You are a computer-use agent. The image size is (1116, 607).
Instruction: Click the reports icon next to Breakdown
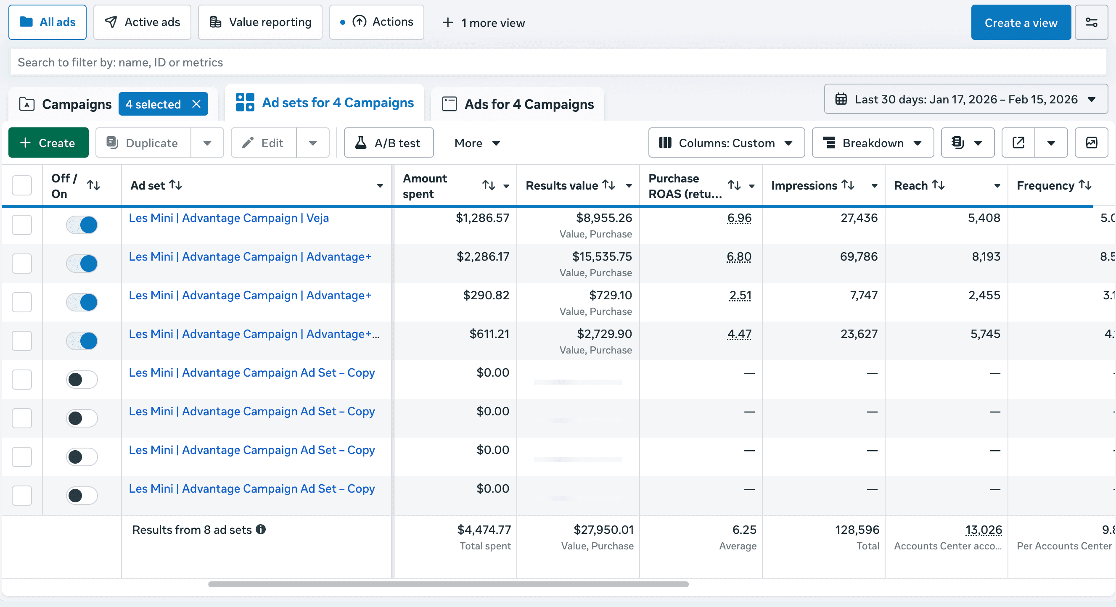click(x=957, y=143)
